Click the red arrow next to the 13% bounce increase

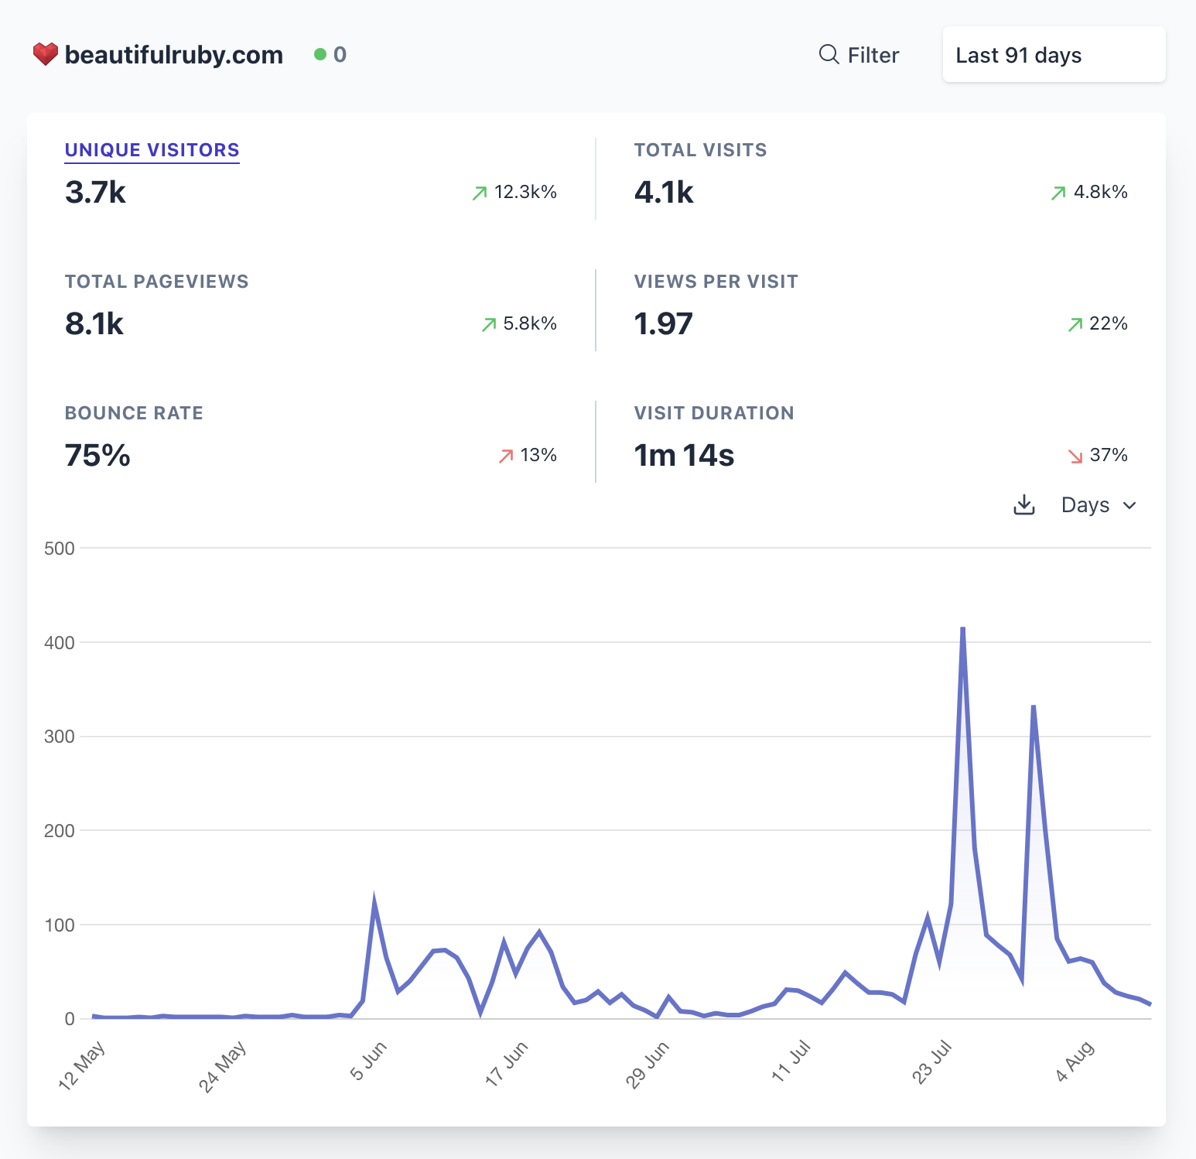[x=505, y=456]
